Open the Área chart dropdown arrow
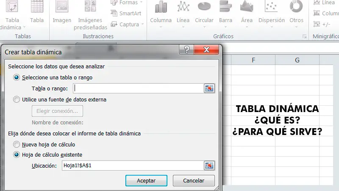The height and width of the screenshot is (191, 339). (x=247, y=27)
